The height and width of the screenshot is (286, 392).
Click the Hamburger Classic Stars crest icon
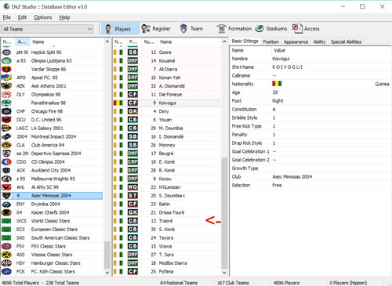point(6,263)
